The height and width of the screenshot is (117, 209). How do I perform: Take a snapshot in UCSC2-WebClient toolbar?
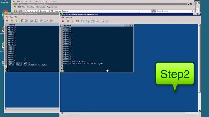[x=82, y=21]
